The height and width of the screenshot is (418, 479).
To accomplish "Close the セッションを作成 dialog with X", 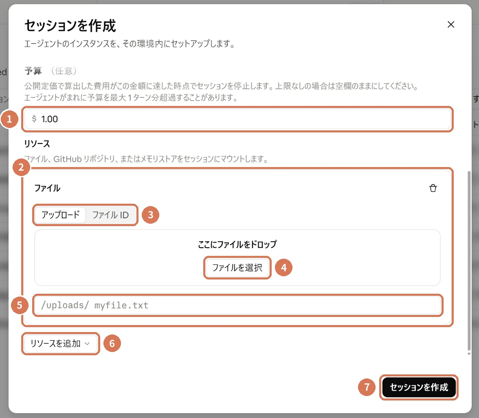I will tap(451, 24).
